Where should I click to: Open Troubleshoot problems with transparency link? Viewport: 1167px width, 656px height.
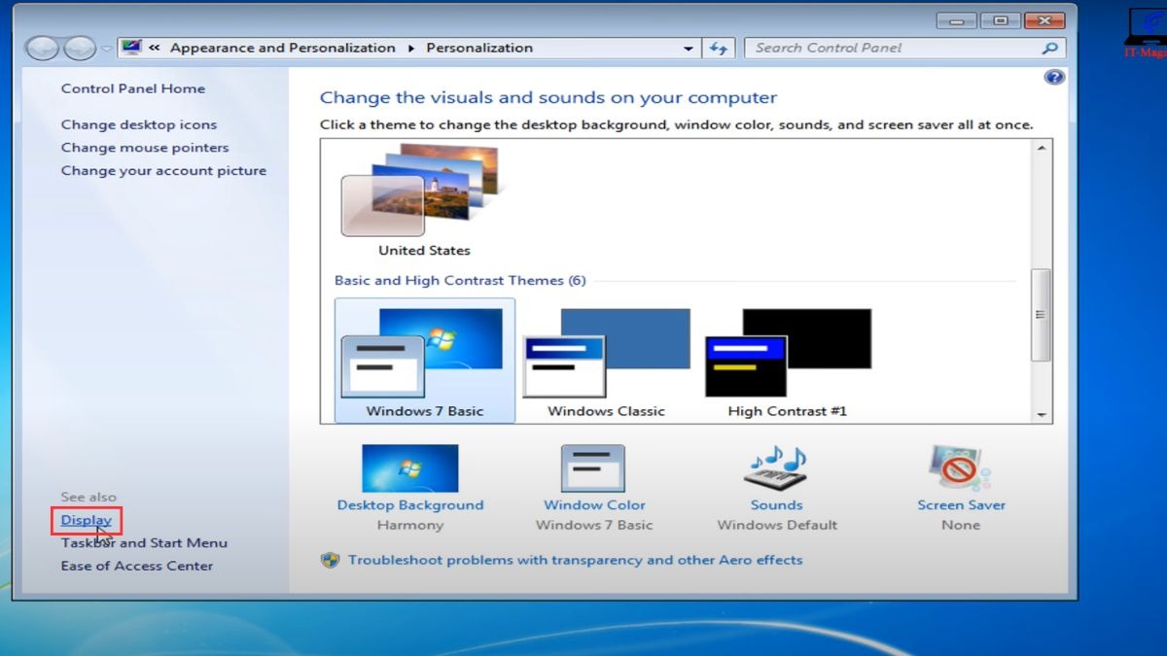click(x=576, y=560)
